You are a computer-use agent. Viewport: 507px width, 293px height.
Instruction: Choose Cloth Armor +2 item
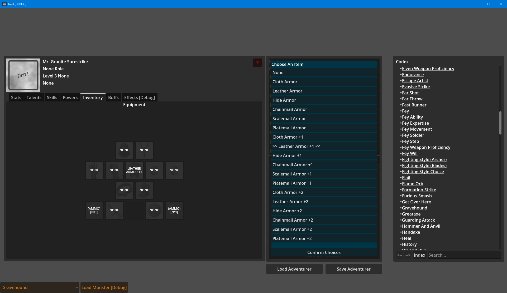click(324, 192)
